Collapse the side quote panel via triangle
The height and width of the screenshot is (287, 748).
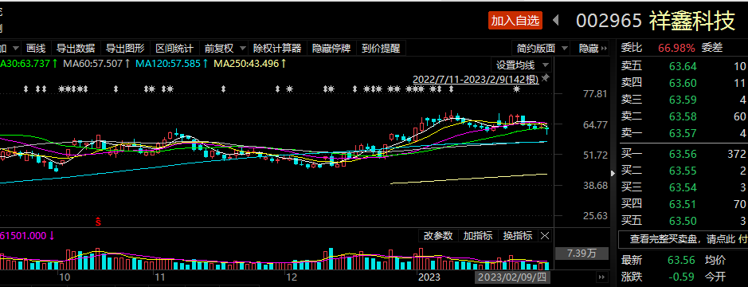[613, 173]
